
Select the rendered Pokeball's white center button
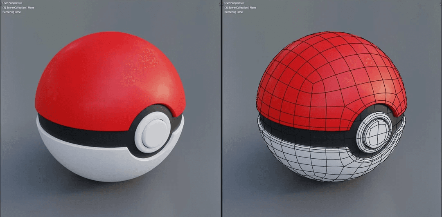click(x=153, y=132)
